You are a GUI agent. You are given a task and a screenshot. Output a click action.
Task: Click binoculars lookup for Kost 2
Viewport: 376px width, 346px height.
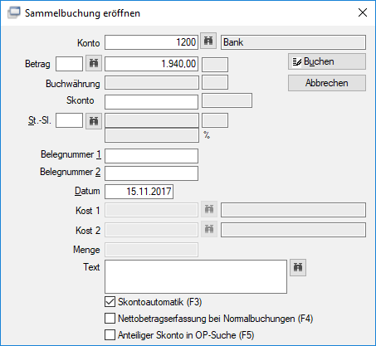pyautogui.click(x=209, y=229)
